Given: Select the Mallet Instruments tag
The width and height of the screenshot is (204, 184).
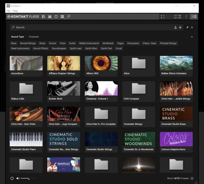Looking at the screenshot, I should click(x=89, y=43).
